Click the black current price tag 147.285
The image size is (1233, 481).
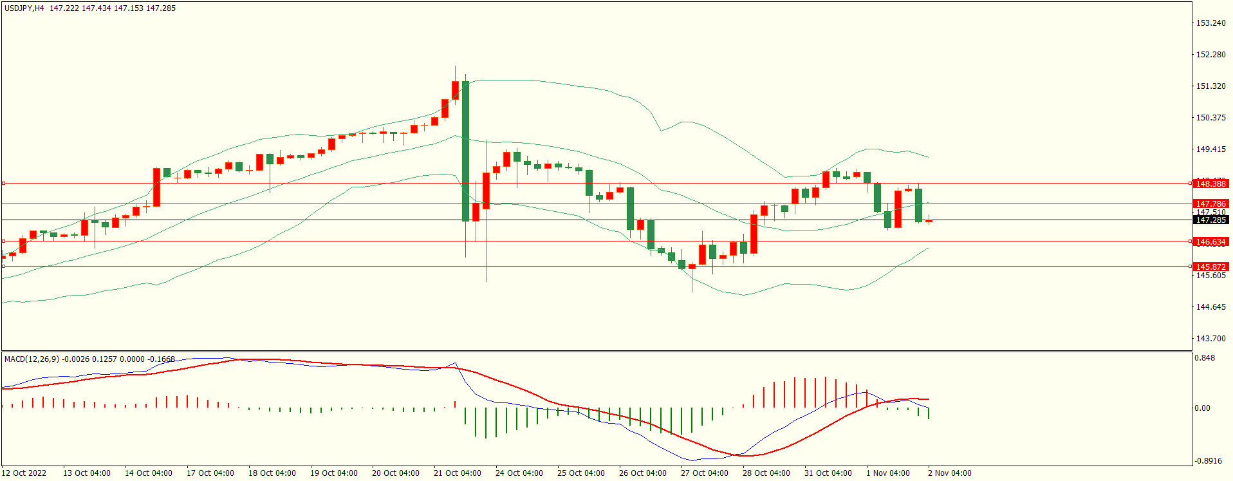pyautogui.click(x=1210, y=220)
